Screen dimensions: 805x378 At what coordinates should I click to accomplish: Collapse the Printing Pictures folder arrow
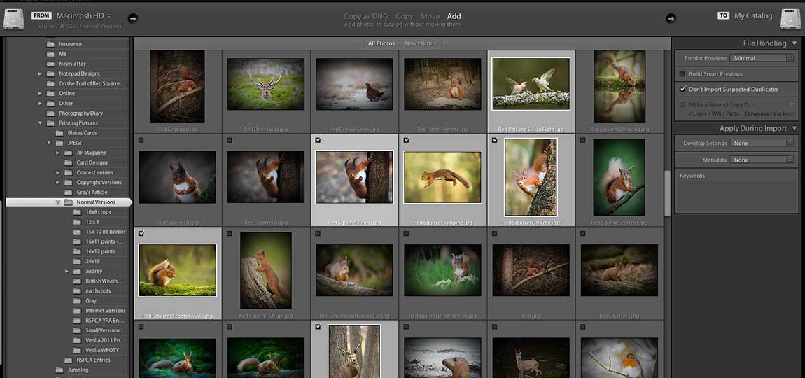(40, 123)
